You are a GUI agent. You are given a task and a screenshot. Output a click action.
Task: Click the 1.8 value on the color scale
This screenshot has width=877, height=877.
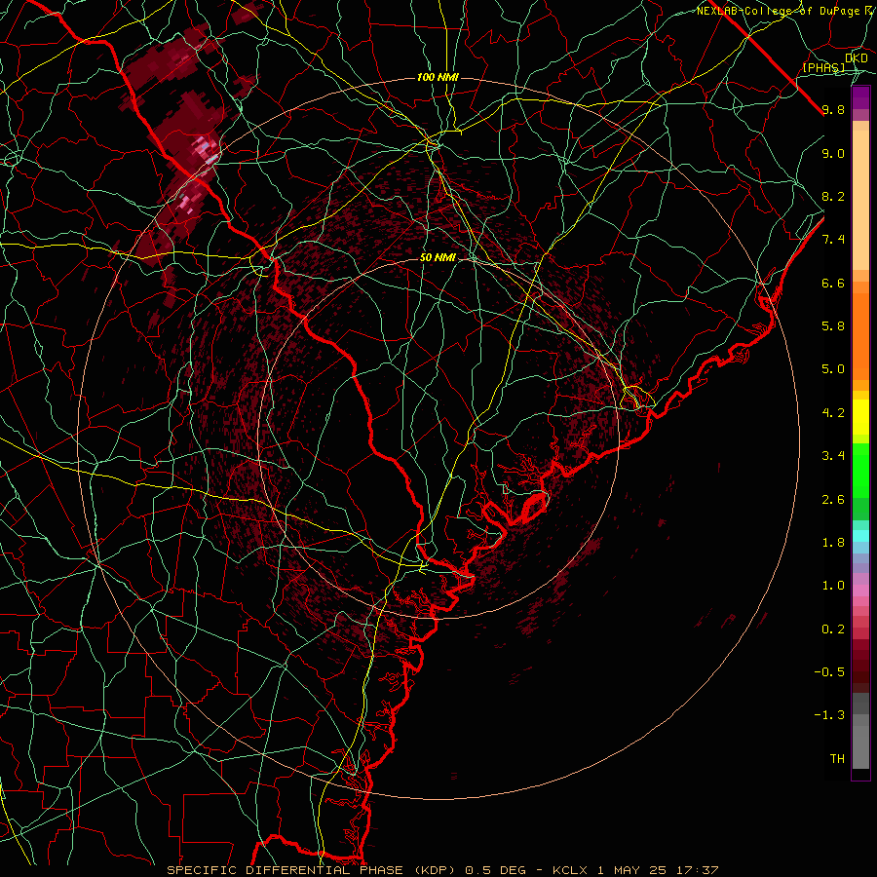coord(833,543)
